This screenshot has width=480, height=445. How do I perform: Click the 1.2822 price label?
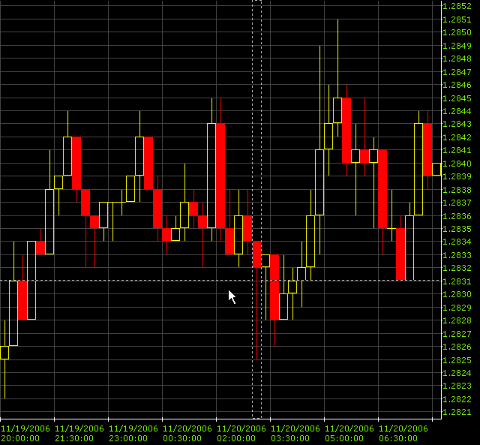coord(457,399)
